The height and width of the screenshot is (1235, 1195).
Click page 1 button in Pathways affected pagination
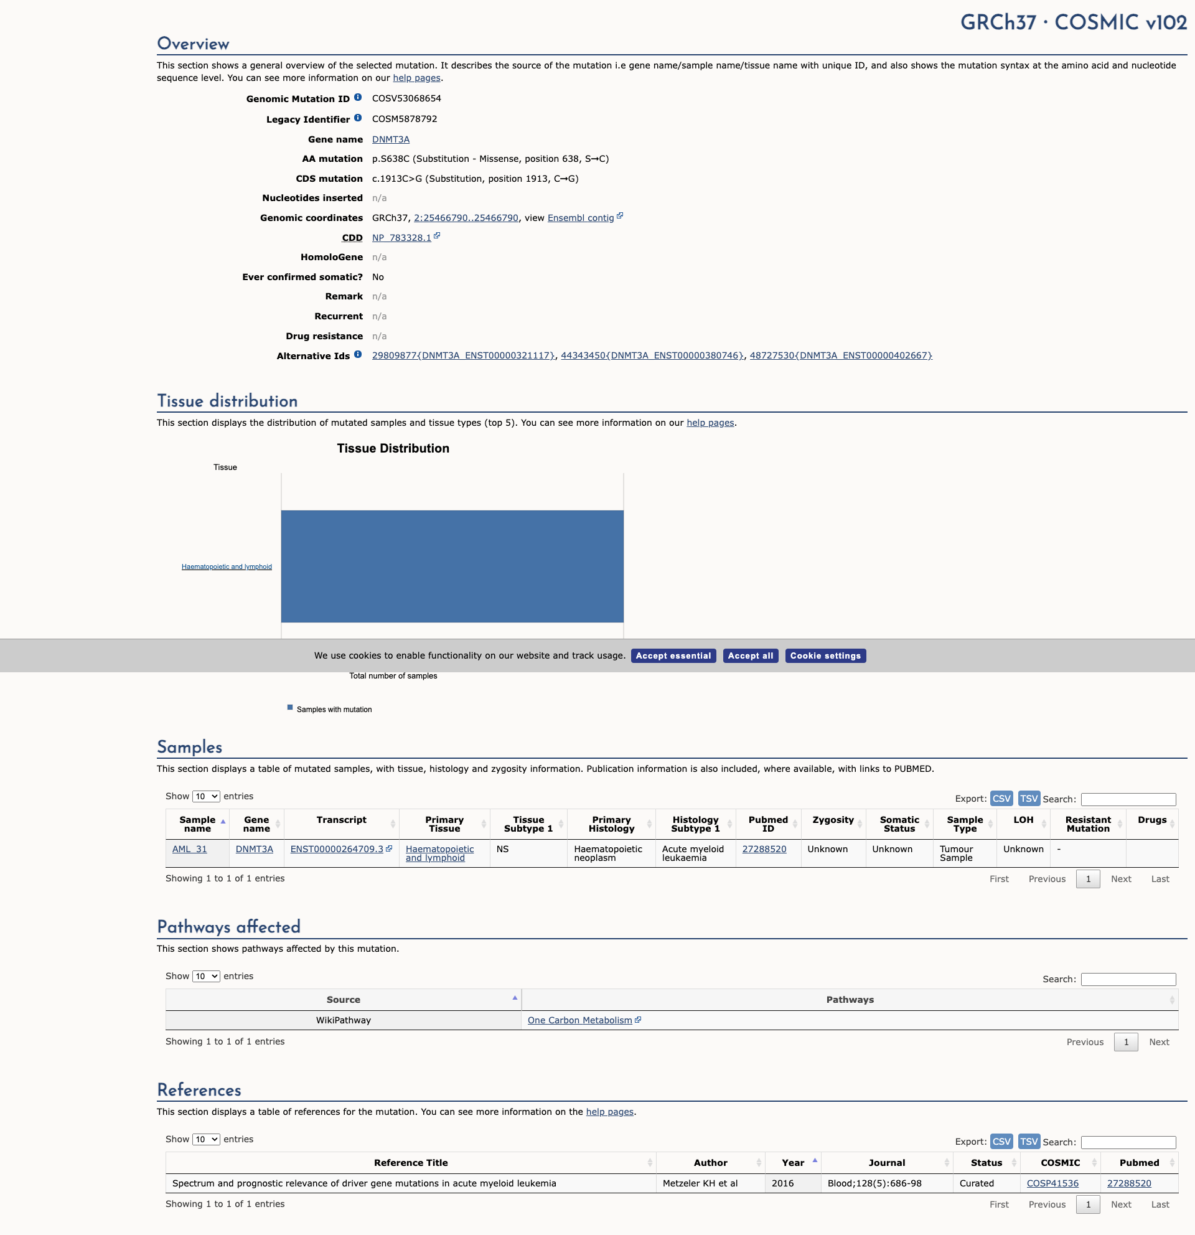coord(1126,1042)
